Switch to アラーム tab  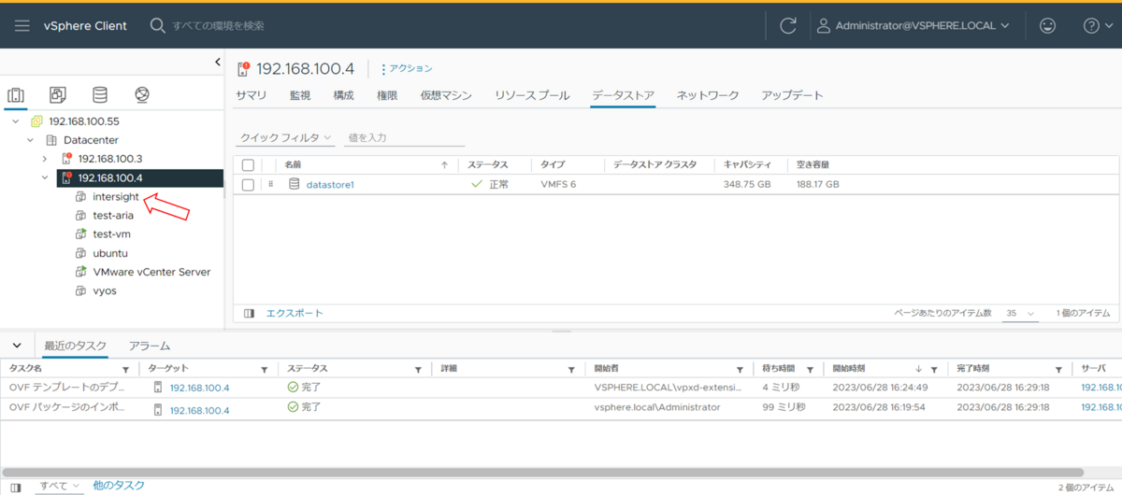click(150, 346)
